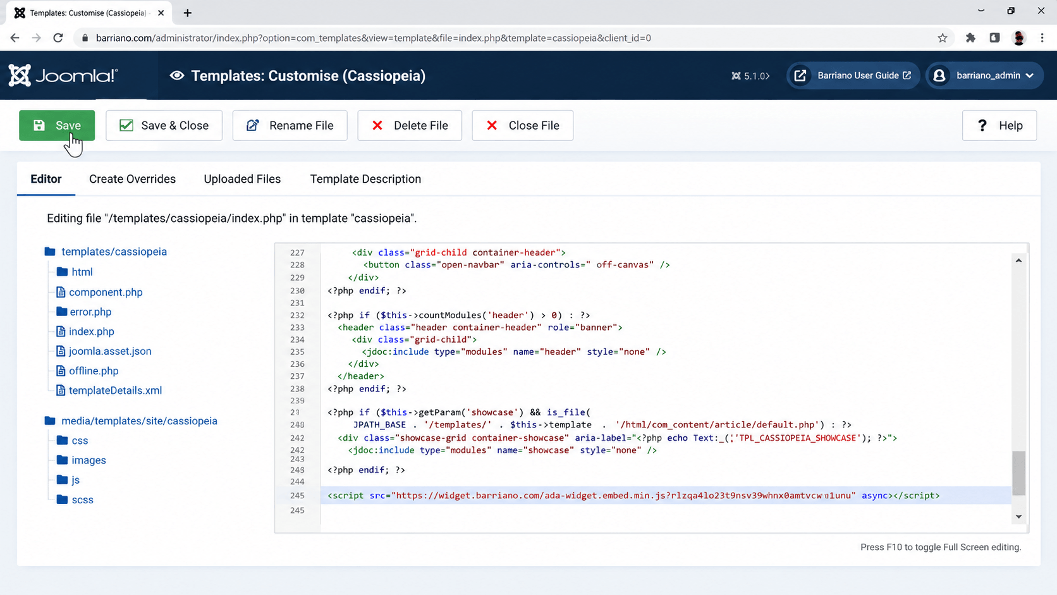The width and height of the screenshot is (1057, 595).
Task: Save the template file
Action: [57, 125]
